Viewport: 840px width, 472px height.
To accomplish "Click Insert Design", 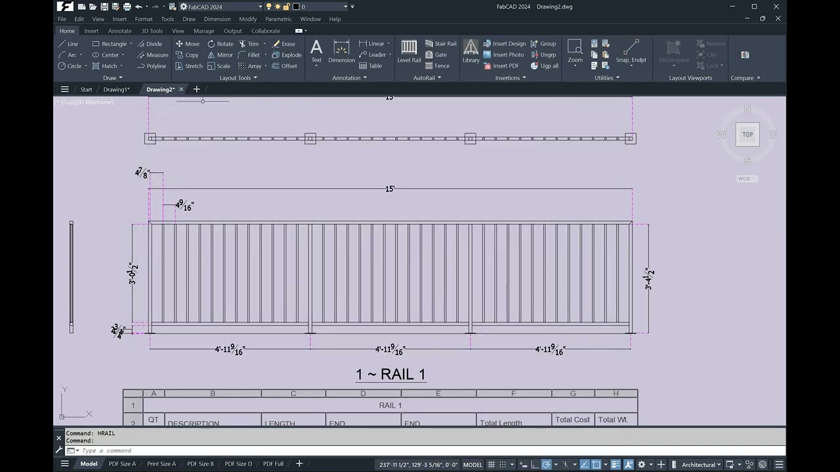I will pos(504,44).
